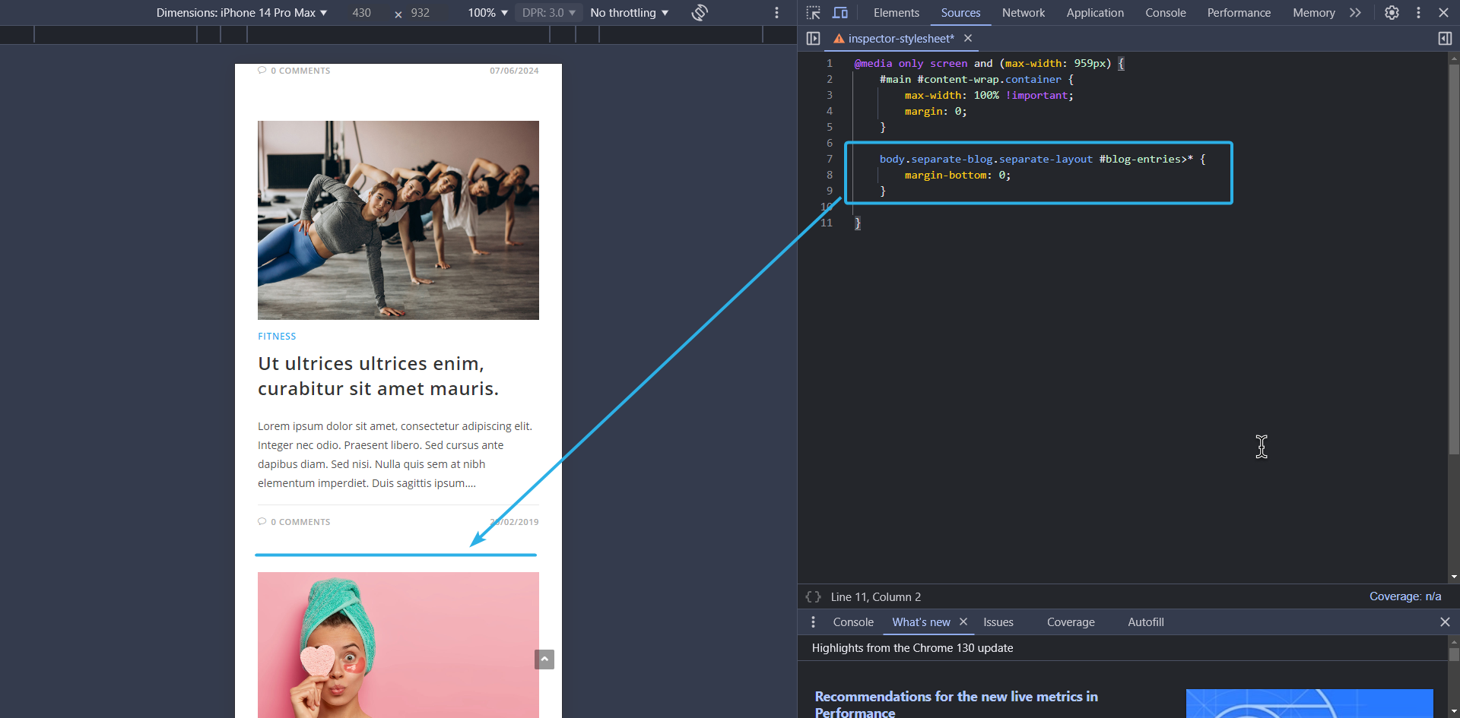Click the blue What's new preview image
The image size is (1460, 718).
click(1309, 704)
